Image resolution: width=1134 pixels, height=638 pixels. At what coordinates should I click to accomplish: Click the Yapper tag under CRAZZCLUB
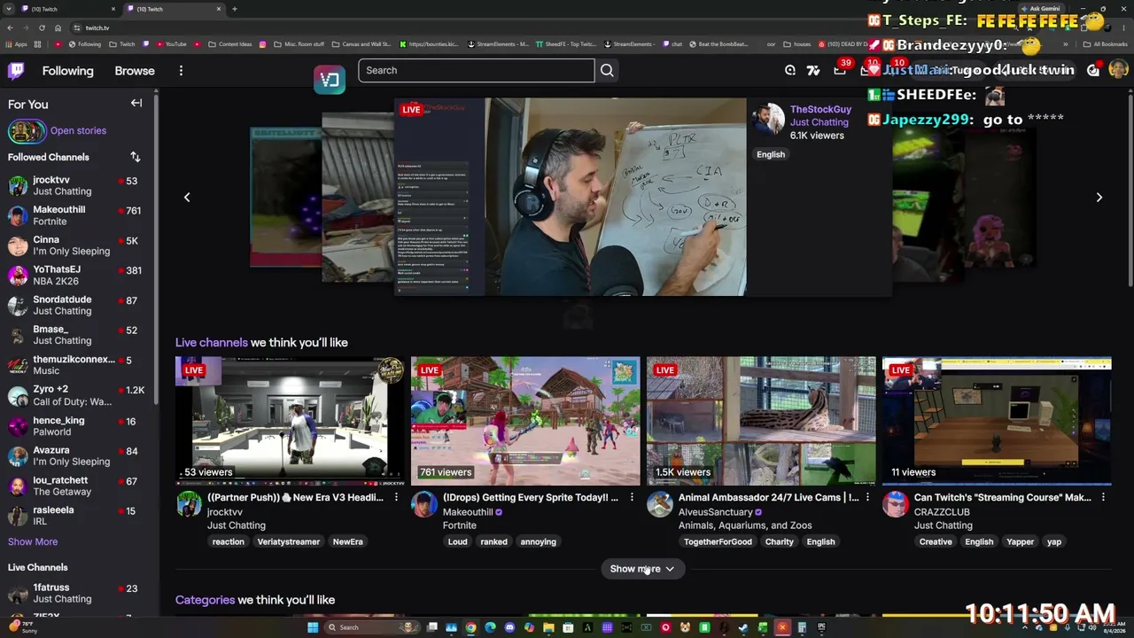click(1020, 541)
